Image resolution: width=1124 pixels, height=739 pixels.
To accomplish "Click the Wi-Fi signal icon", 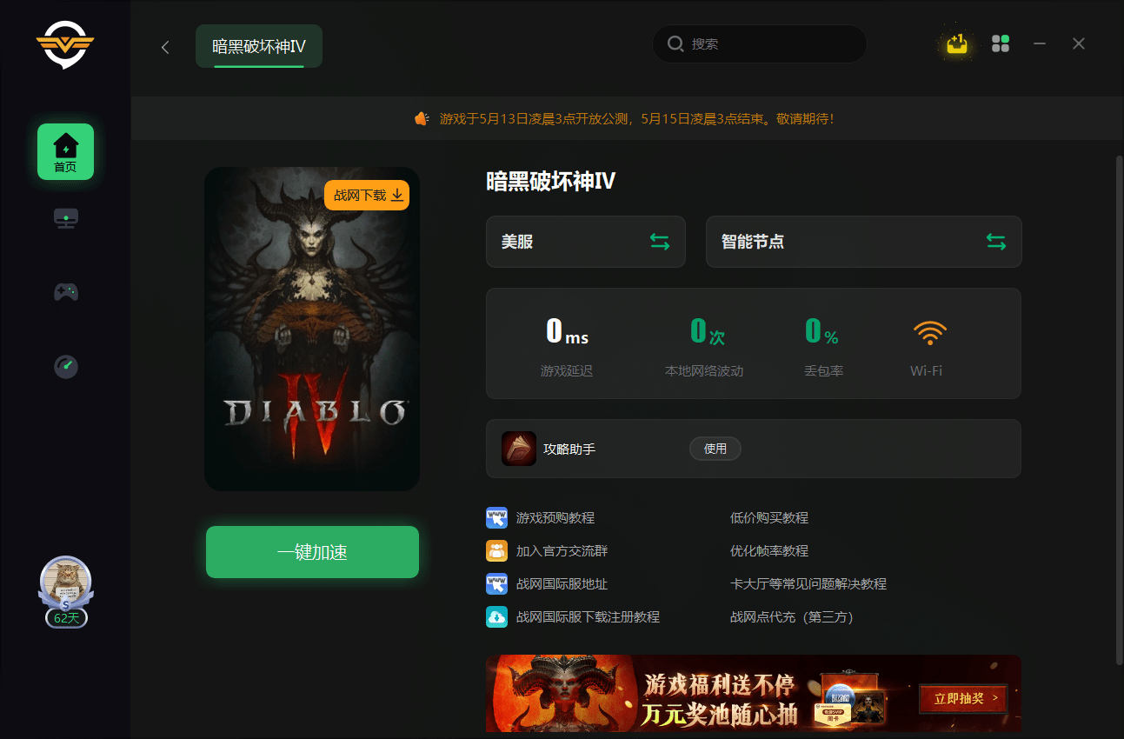I will pyautogui.click(x=930, y=332).
